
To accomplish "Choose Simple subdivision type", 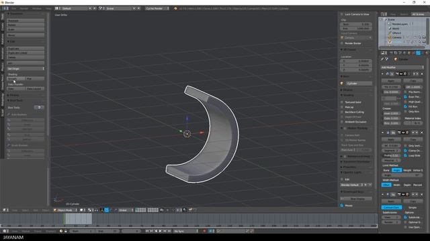I will tap(413, 208).
